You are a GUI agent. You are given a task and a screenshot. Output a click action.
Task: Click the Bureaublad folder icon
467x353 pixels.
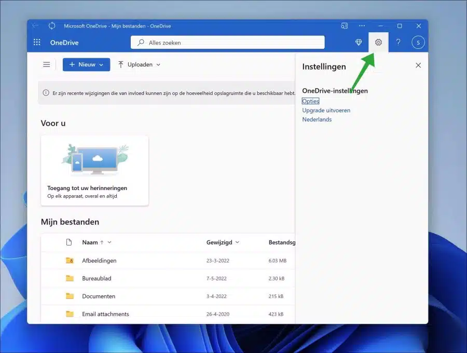click(70, 278)
